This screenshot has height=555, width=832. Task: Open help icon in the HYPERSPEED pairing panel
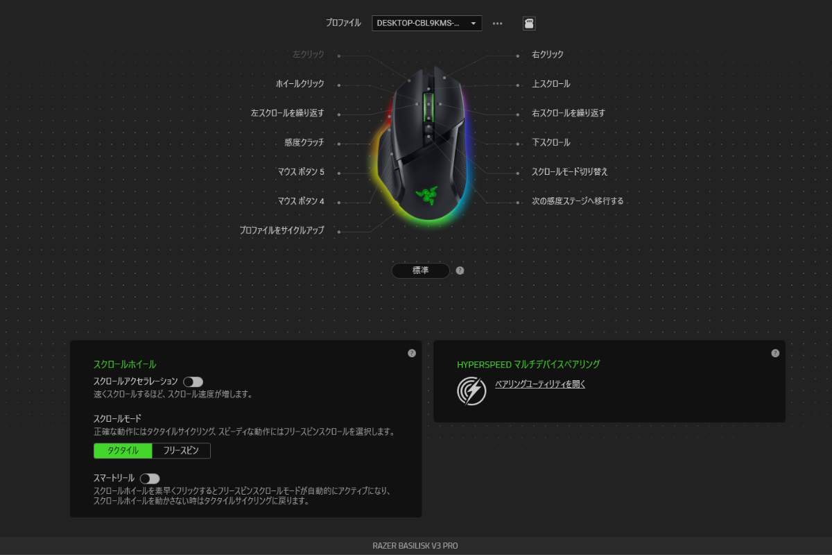click(x=775, y=353)
